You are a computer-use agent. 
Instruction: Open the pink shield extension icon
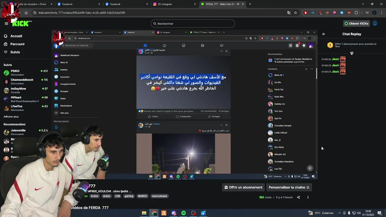pos(335,13)
